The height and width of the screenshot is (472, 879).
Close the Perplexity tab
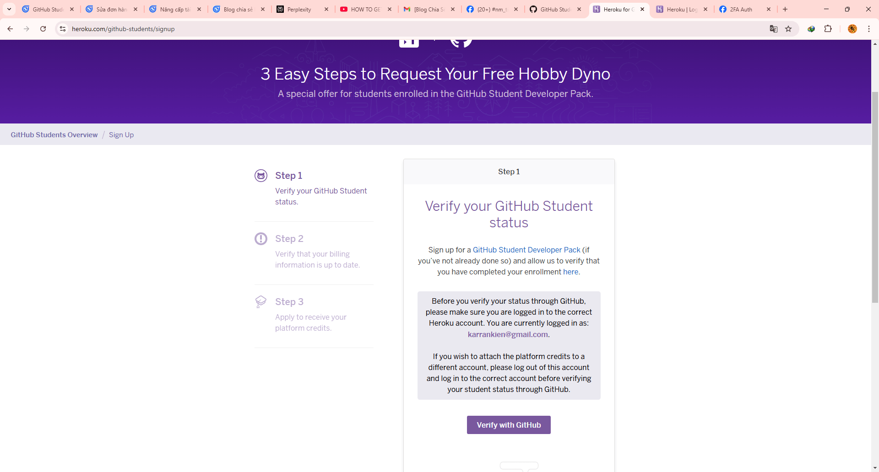pos(326,9)
